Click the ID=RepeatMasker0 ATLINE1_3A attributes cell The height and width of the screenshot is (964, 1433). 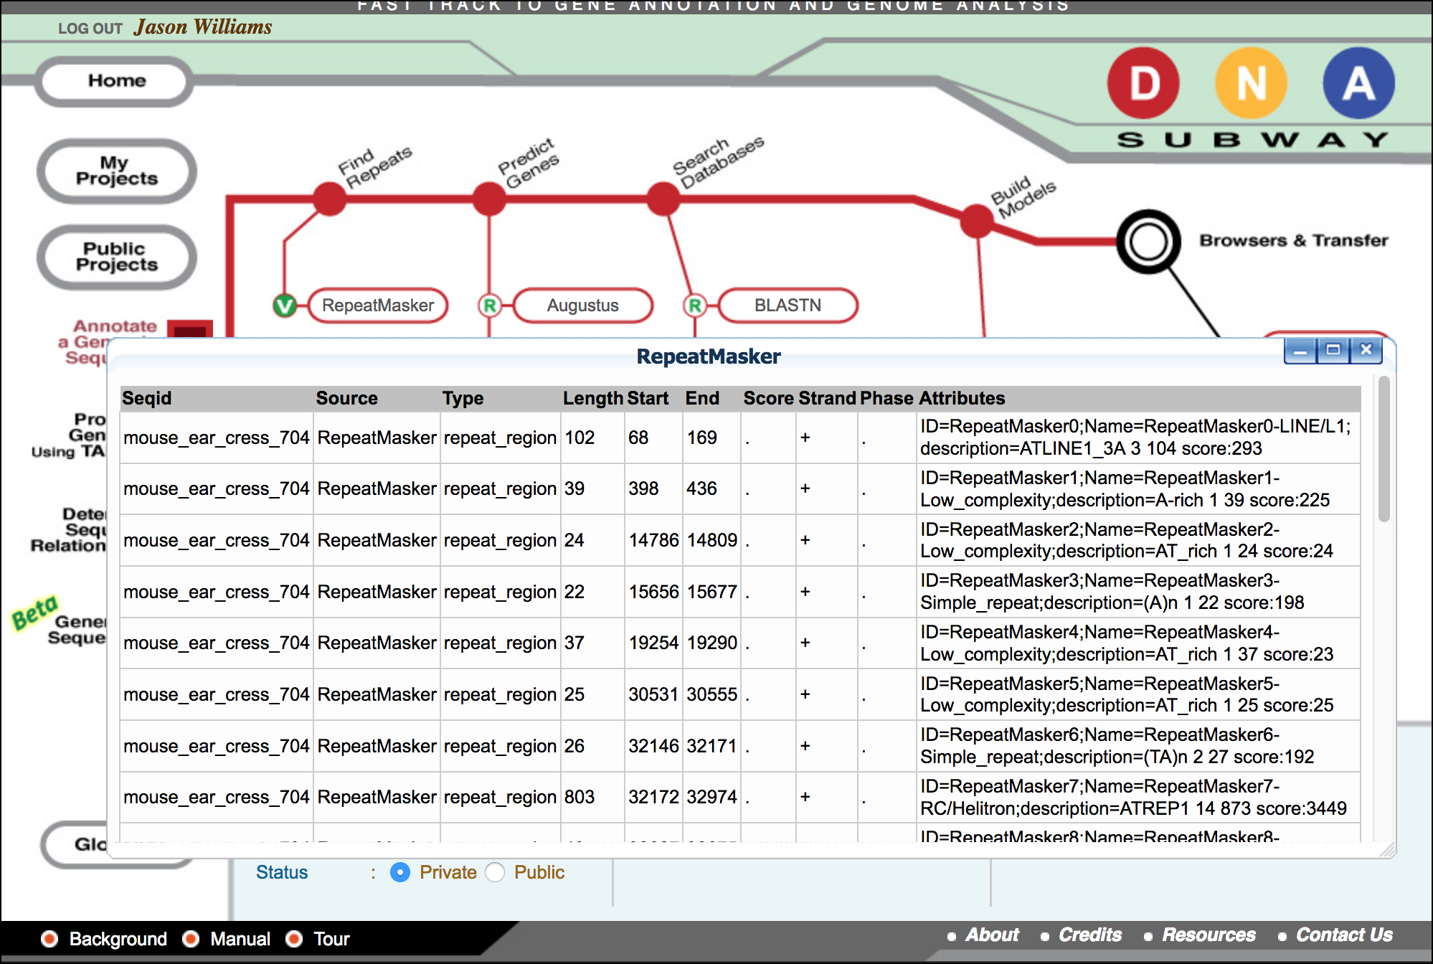click(x=1138, y=438)
